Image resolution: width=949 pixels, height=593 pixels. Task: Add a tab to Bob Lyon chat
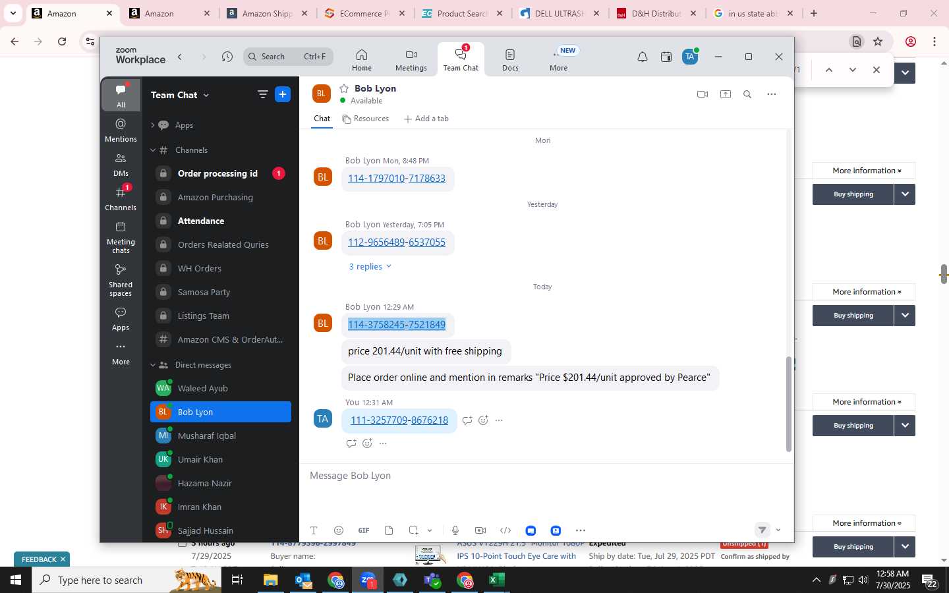point(426,119)
